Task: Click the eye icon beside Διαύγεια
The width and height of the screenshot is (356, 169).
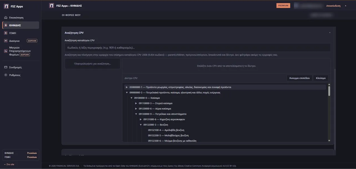Action: [x=6, y=41]
